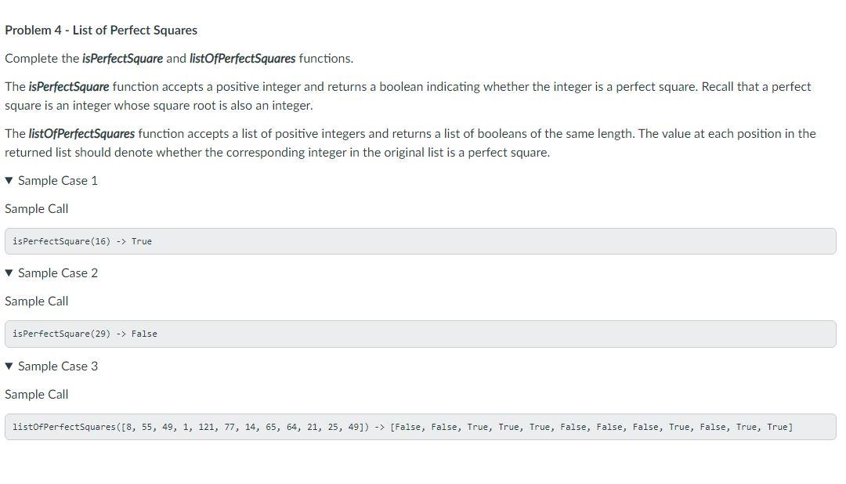
Task: Click the 'True' result after isPerfectSquare(16)
Action: [x=141, y=241]
